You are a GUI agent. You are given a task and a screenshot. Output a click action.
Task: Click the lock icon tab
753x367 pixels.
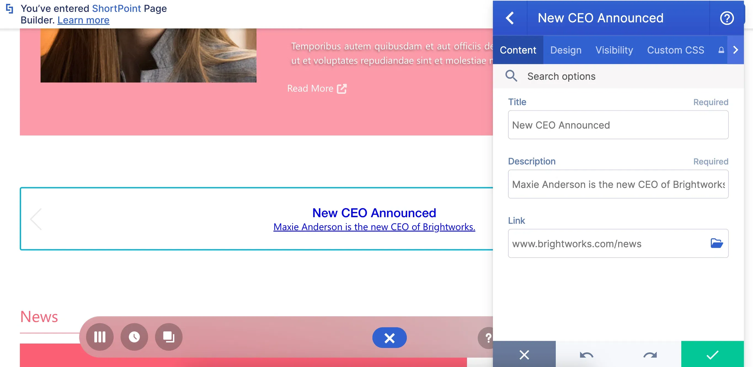[721, 50]
